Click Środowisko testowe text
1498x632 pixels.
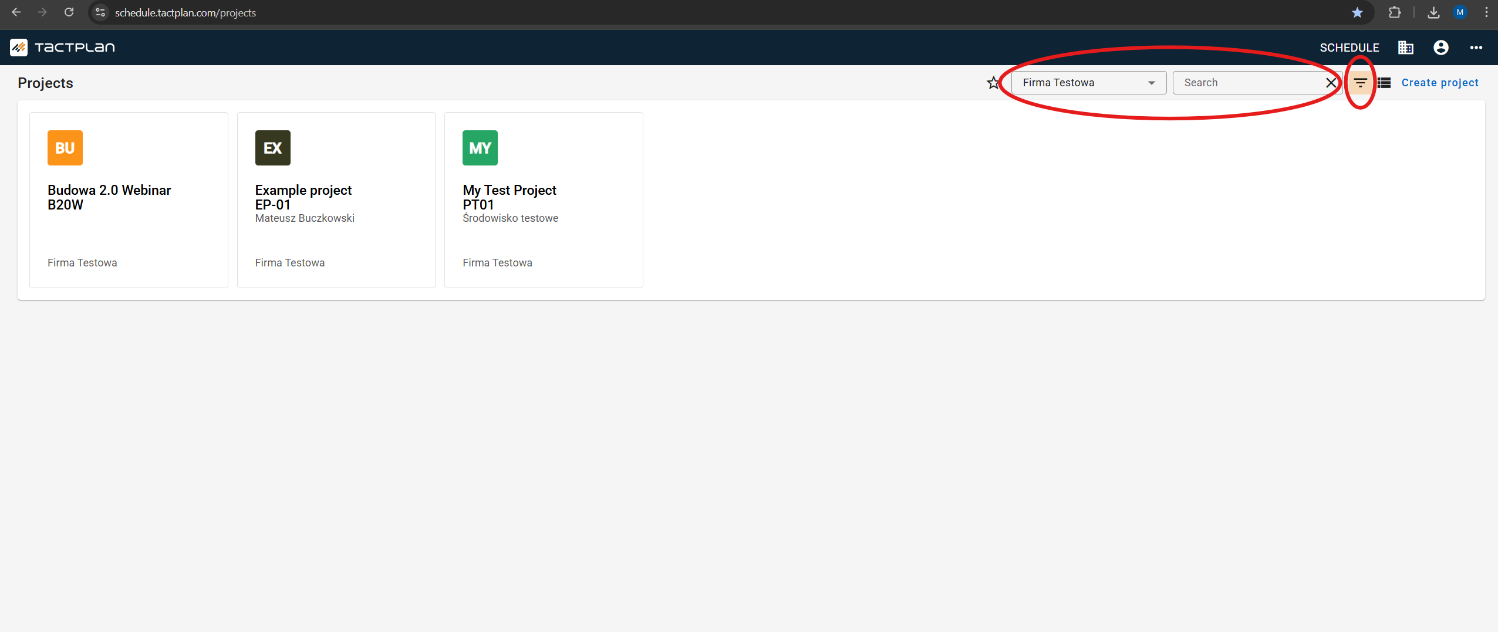[x=510, y=218]
